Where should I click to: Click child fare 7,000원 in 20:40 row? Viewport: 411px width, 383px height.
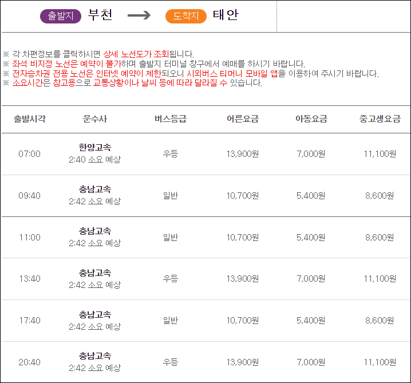(311, 362)
